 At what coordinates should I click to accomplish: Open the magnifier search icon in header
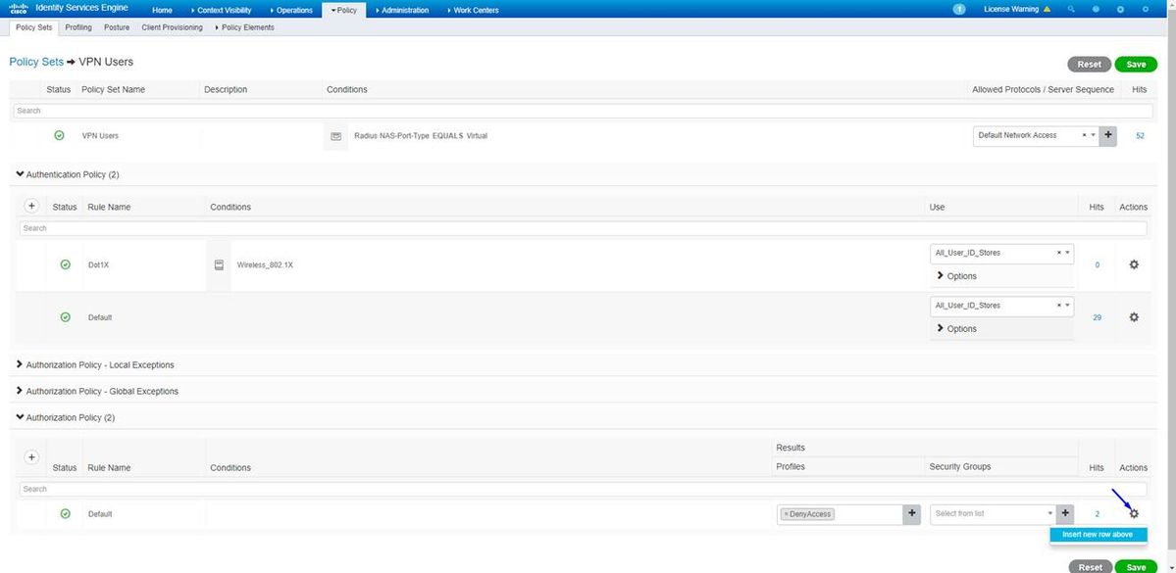1071,10
